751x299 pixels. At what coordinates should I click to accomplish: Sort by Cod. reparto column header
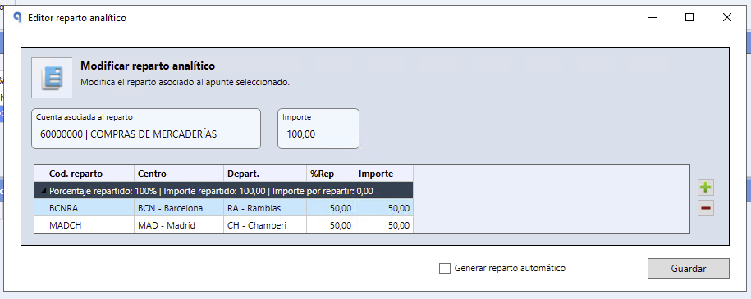click(x=85, y=174)
